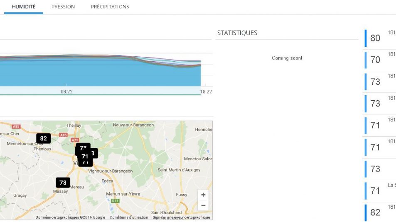Click the 82 marker near Thénioux

(x=43, y=138)
